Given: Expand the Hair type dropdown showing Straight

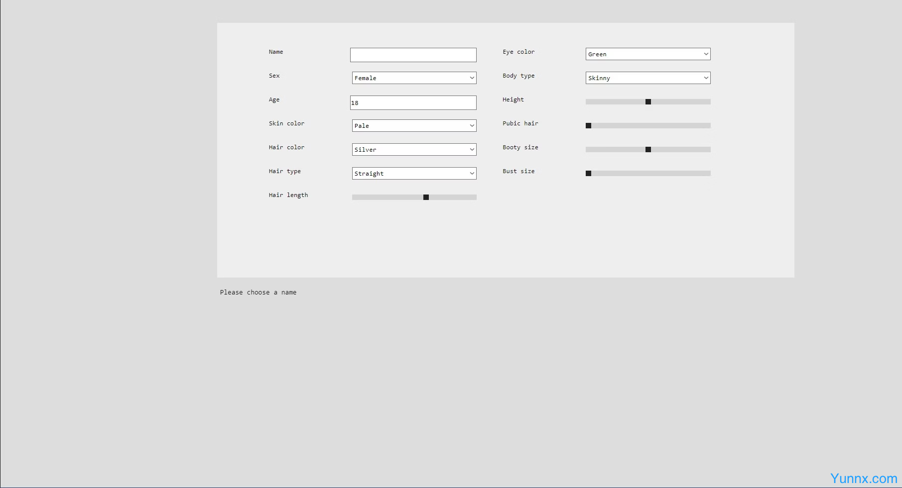Looking at the screenshot, I should [414, 174].
